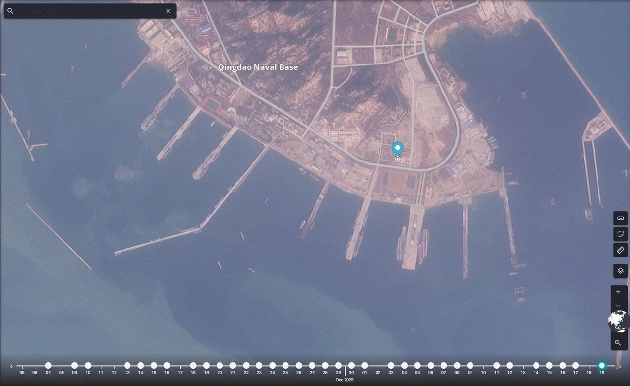The height and width of the screenshot is (386, 630).
Task: Select December 25 on the timeline
Action: 285,365
